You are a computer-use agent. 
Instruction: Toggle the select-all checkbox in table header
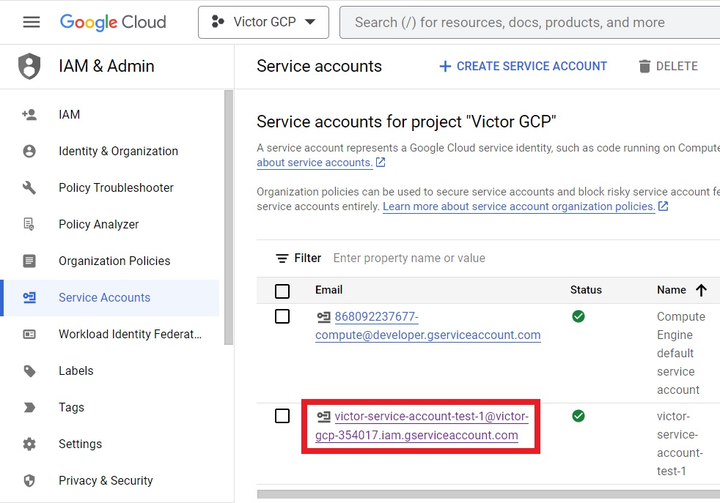coord(282,289)
